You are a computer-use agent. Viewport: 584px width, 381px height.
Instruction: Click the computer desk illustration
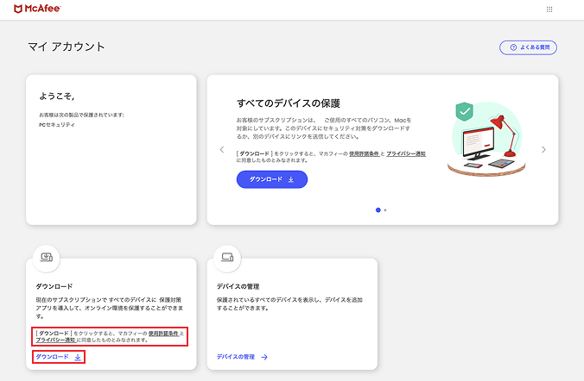tap(486, 139)
